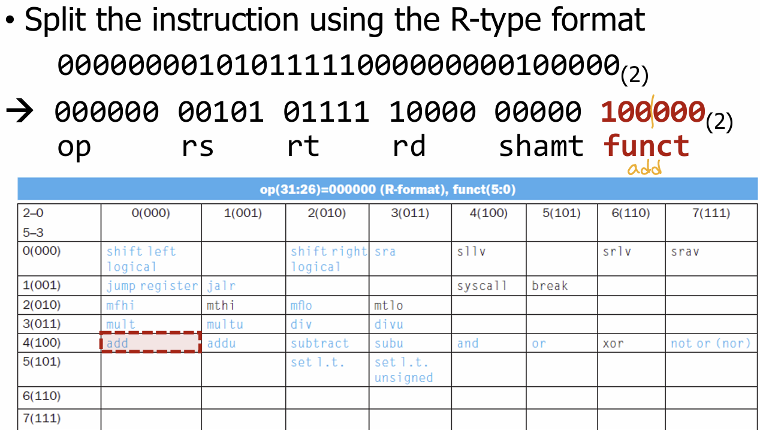Select the 'divu' table entry

tap(389, 324)
